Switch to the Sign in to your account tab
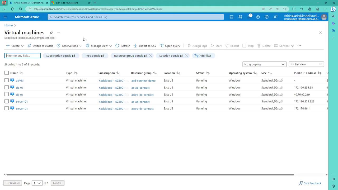The image size is (338, 190). [69, 3]
